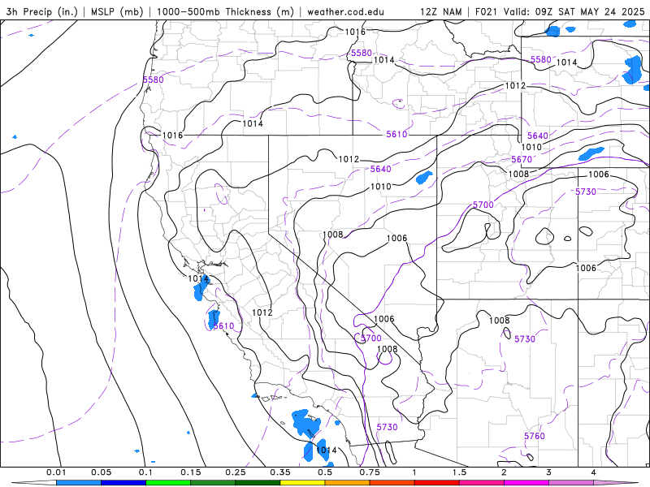
Task: Click the dark green 0.25 legend swatch
Action: click(258, 483)
